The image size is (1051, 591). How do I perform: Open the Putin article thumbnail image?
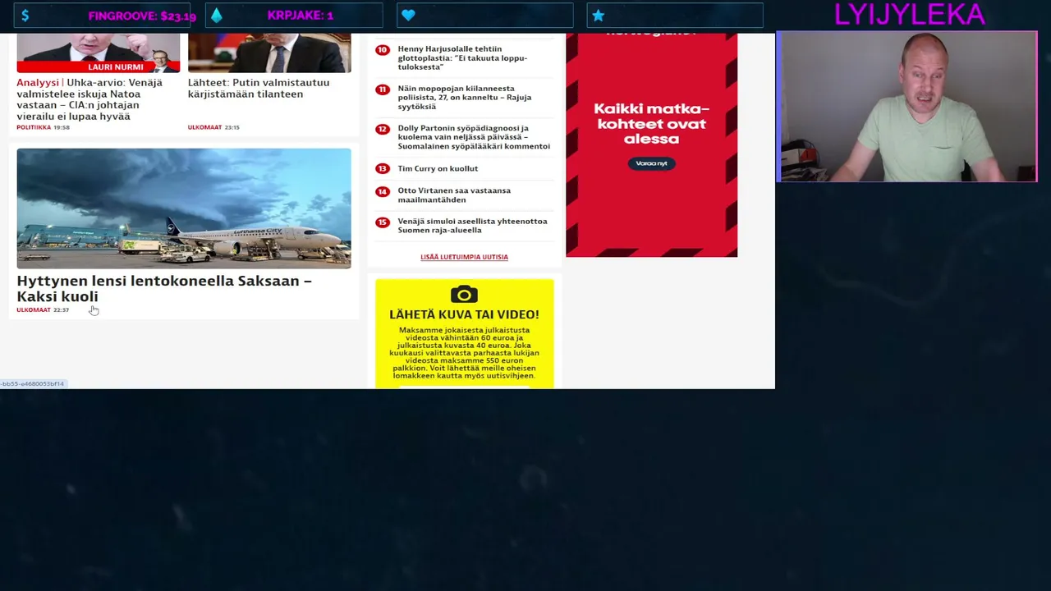[269, 53]
